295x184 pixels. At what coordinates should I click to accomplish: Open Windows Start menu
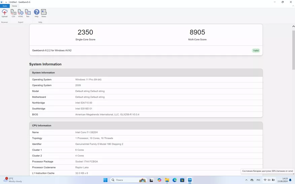point(105,180)
